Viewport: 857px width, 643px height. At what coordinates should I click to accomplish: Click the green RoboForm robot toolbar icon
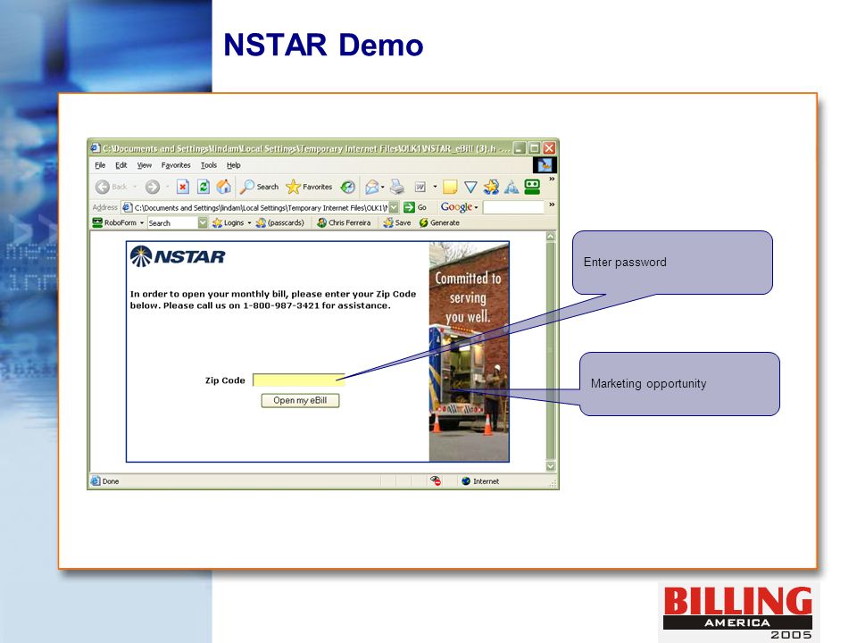click(532, 187)
